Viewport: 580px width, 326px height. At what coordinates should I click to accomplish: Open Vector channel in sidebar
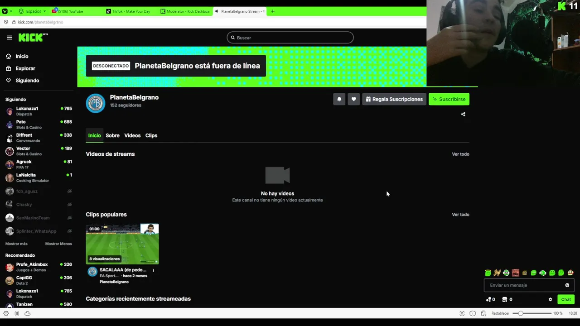pos(39,151)
